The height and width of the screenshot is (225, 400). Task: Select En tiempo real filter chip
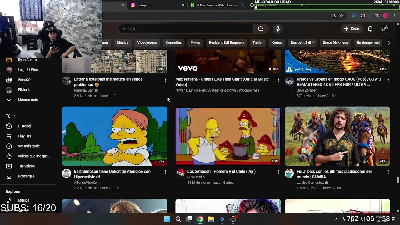(368, 42)
